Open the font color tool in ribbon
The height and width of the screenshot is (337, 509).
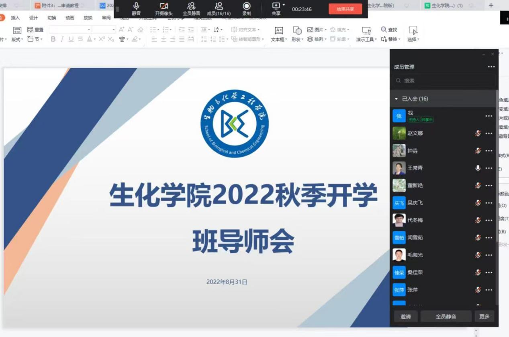pos(89,39)
